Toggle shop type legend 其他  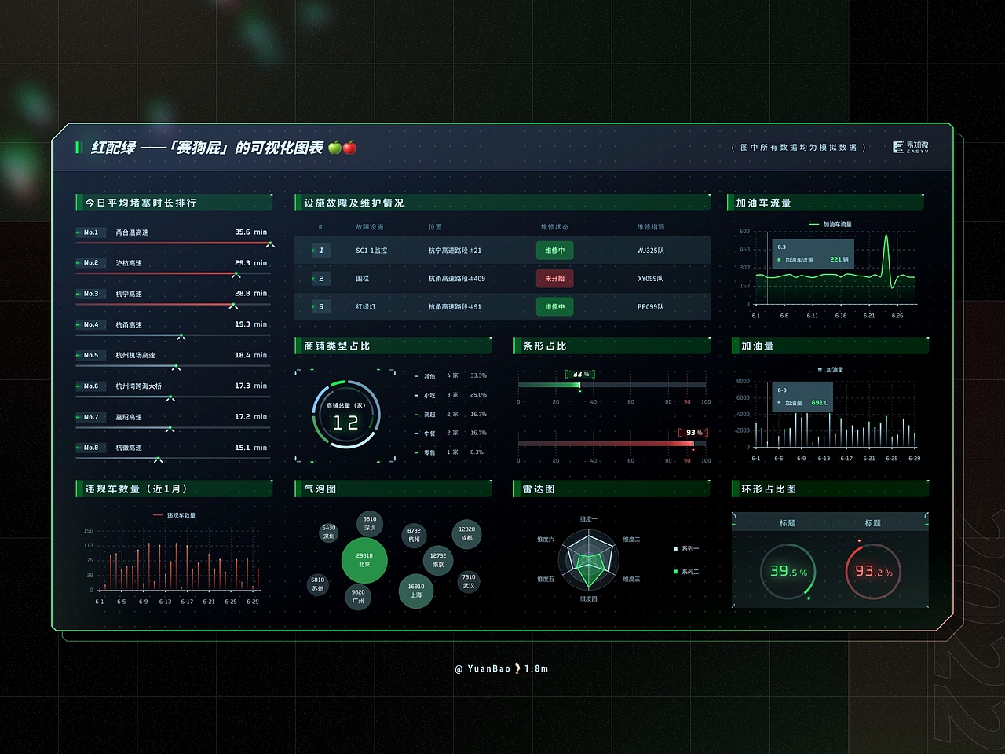tap(425, 376)
